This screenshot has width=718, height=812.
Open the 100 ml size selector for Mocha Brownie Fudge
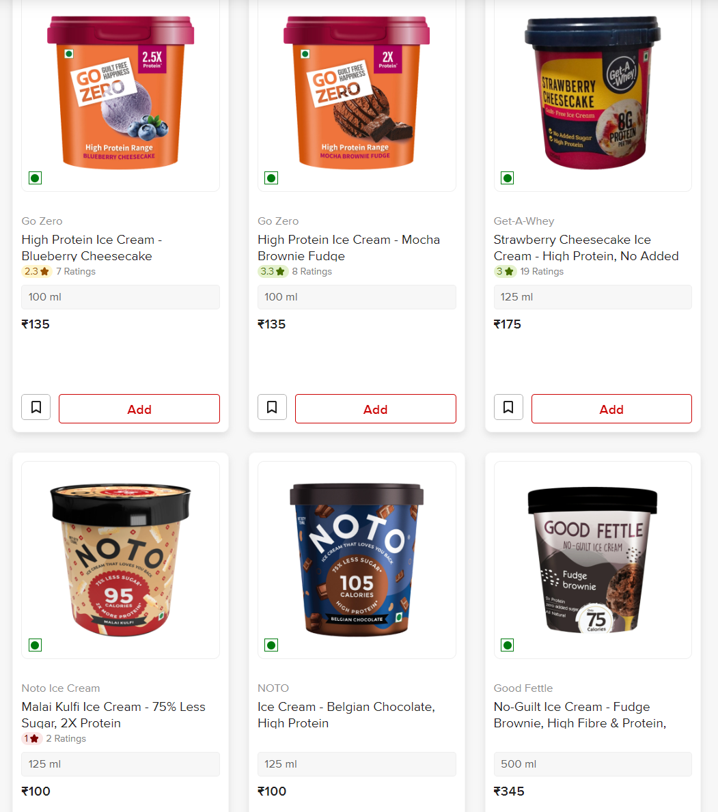pos(357,297)
